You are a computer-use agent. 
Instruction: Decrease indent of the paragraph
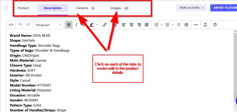coord(179,25)
